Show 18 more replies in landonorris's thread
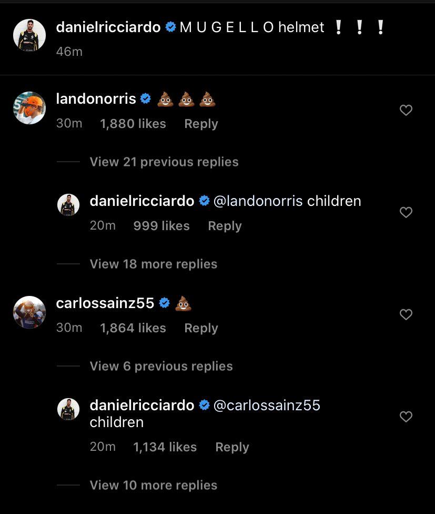 [153, 264]
